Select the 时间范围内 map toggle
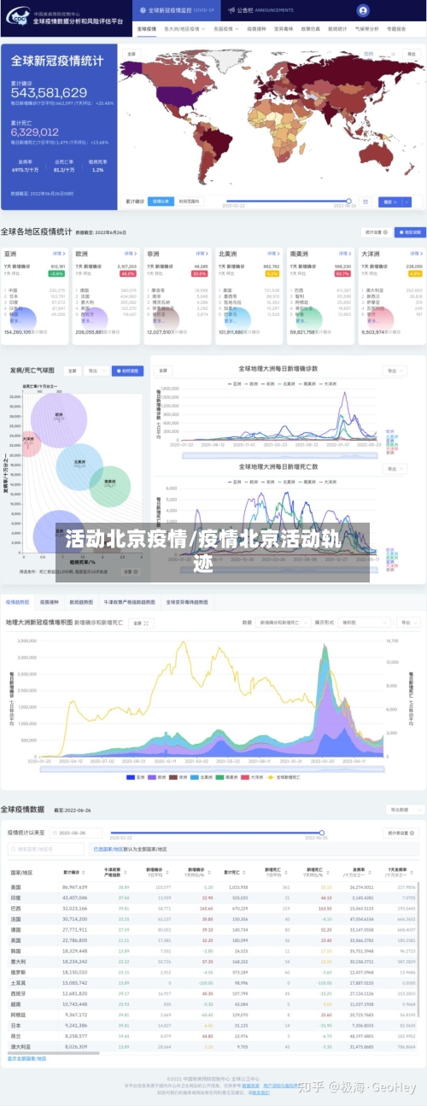Screen dimensions: 427x1106 189,202
